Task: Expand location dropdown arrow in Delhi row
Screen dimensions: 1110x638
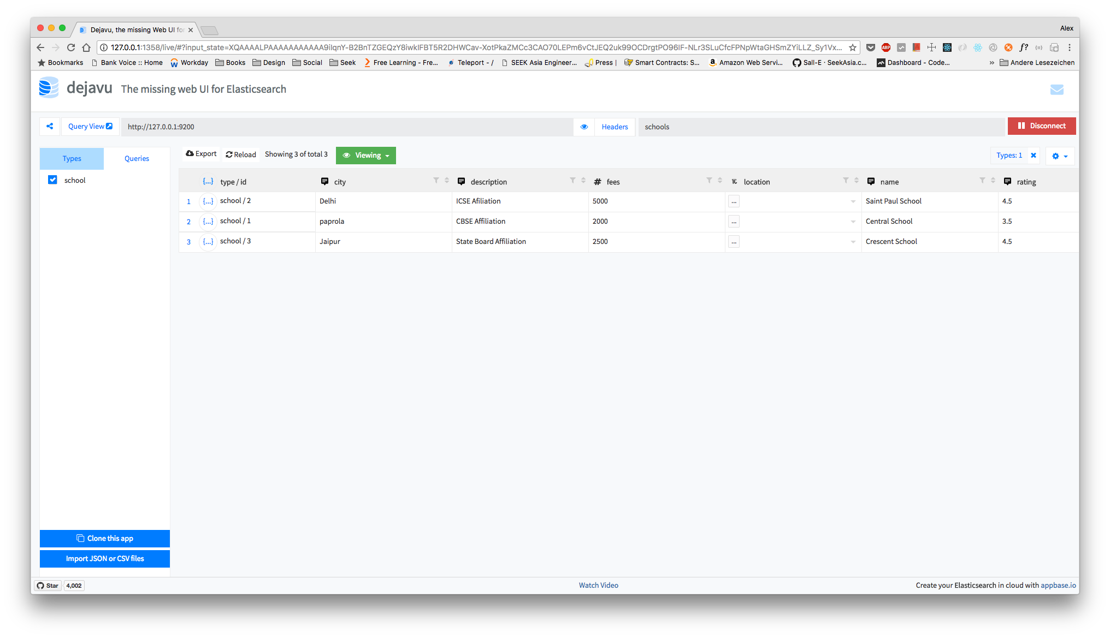Action: [x=853, y=201]
